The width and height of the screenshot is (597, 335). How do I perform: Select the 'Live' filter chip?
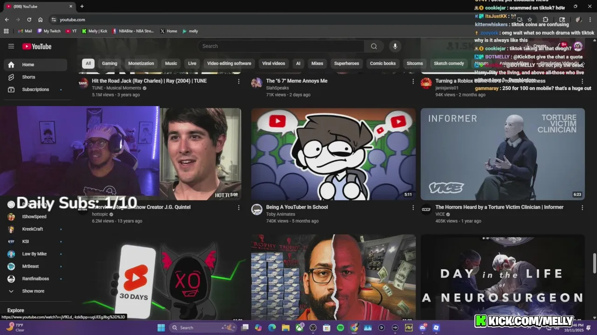click(x=192, y=64)
